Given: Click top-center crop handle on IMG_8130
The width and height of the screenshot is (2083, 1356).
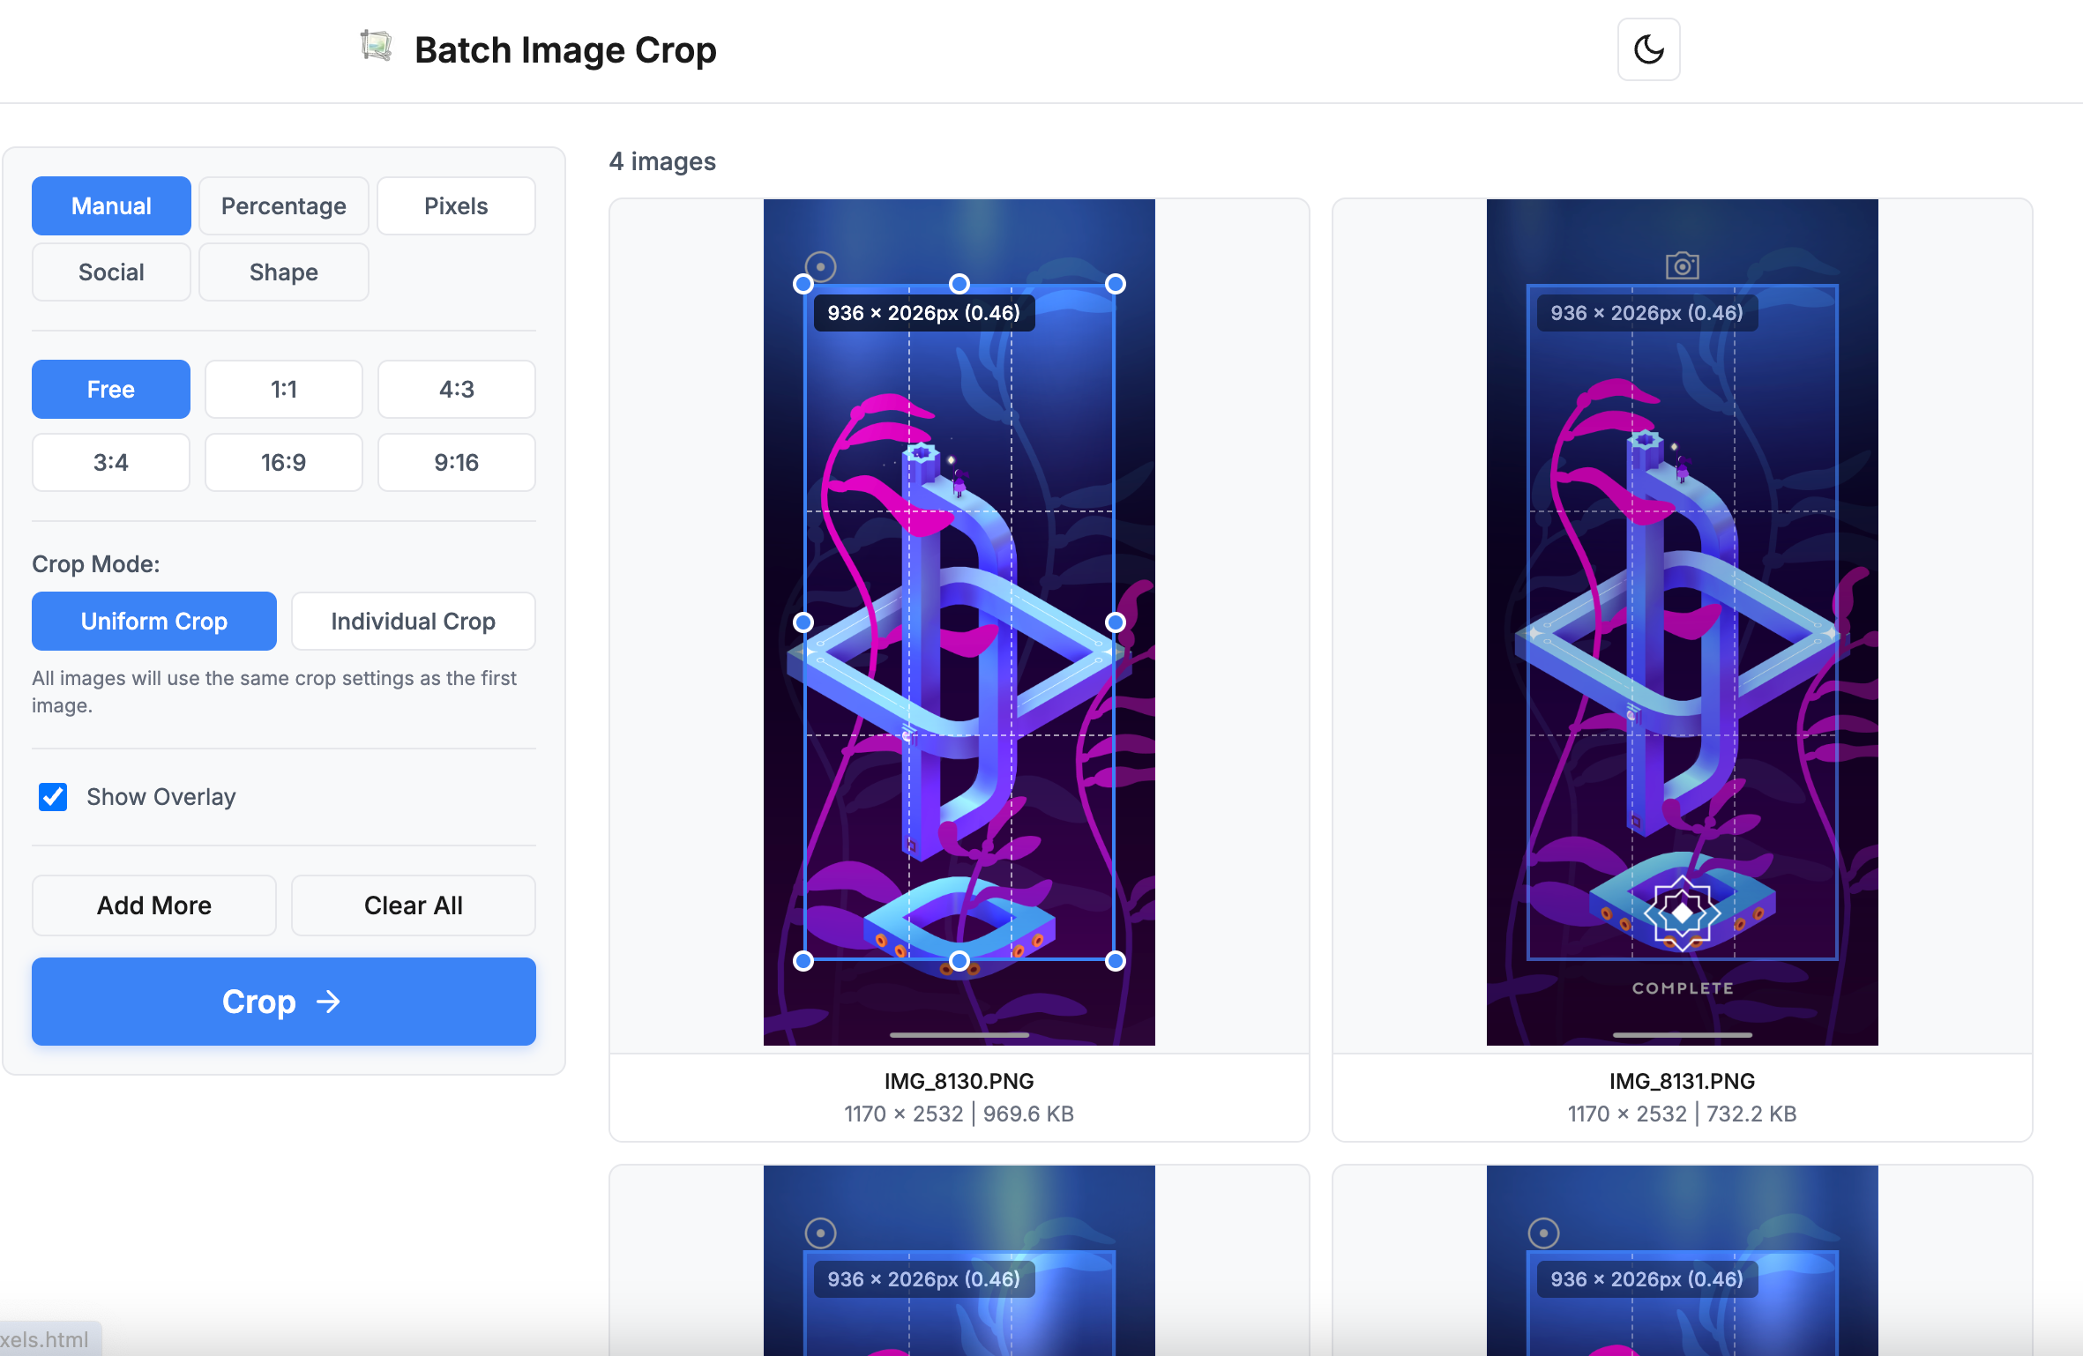Looking at the screenshot, I should coord(959,284).
